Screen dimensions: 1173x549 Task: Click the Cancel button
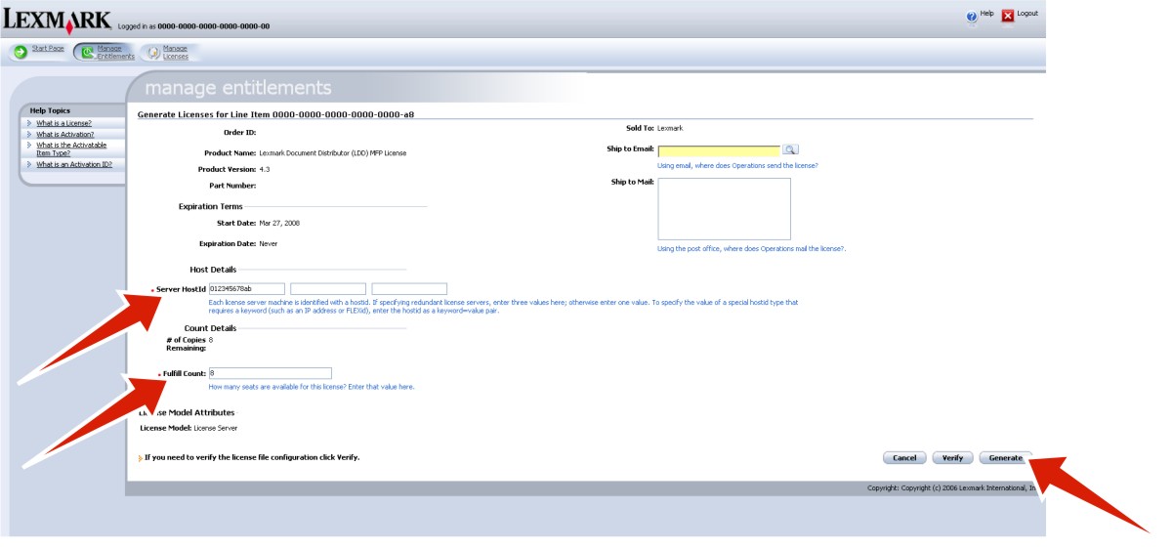coord(904,458)
